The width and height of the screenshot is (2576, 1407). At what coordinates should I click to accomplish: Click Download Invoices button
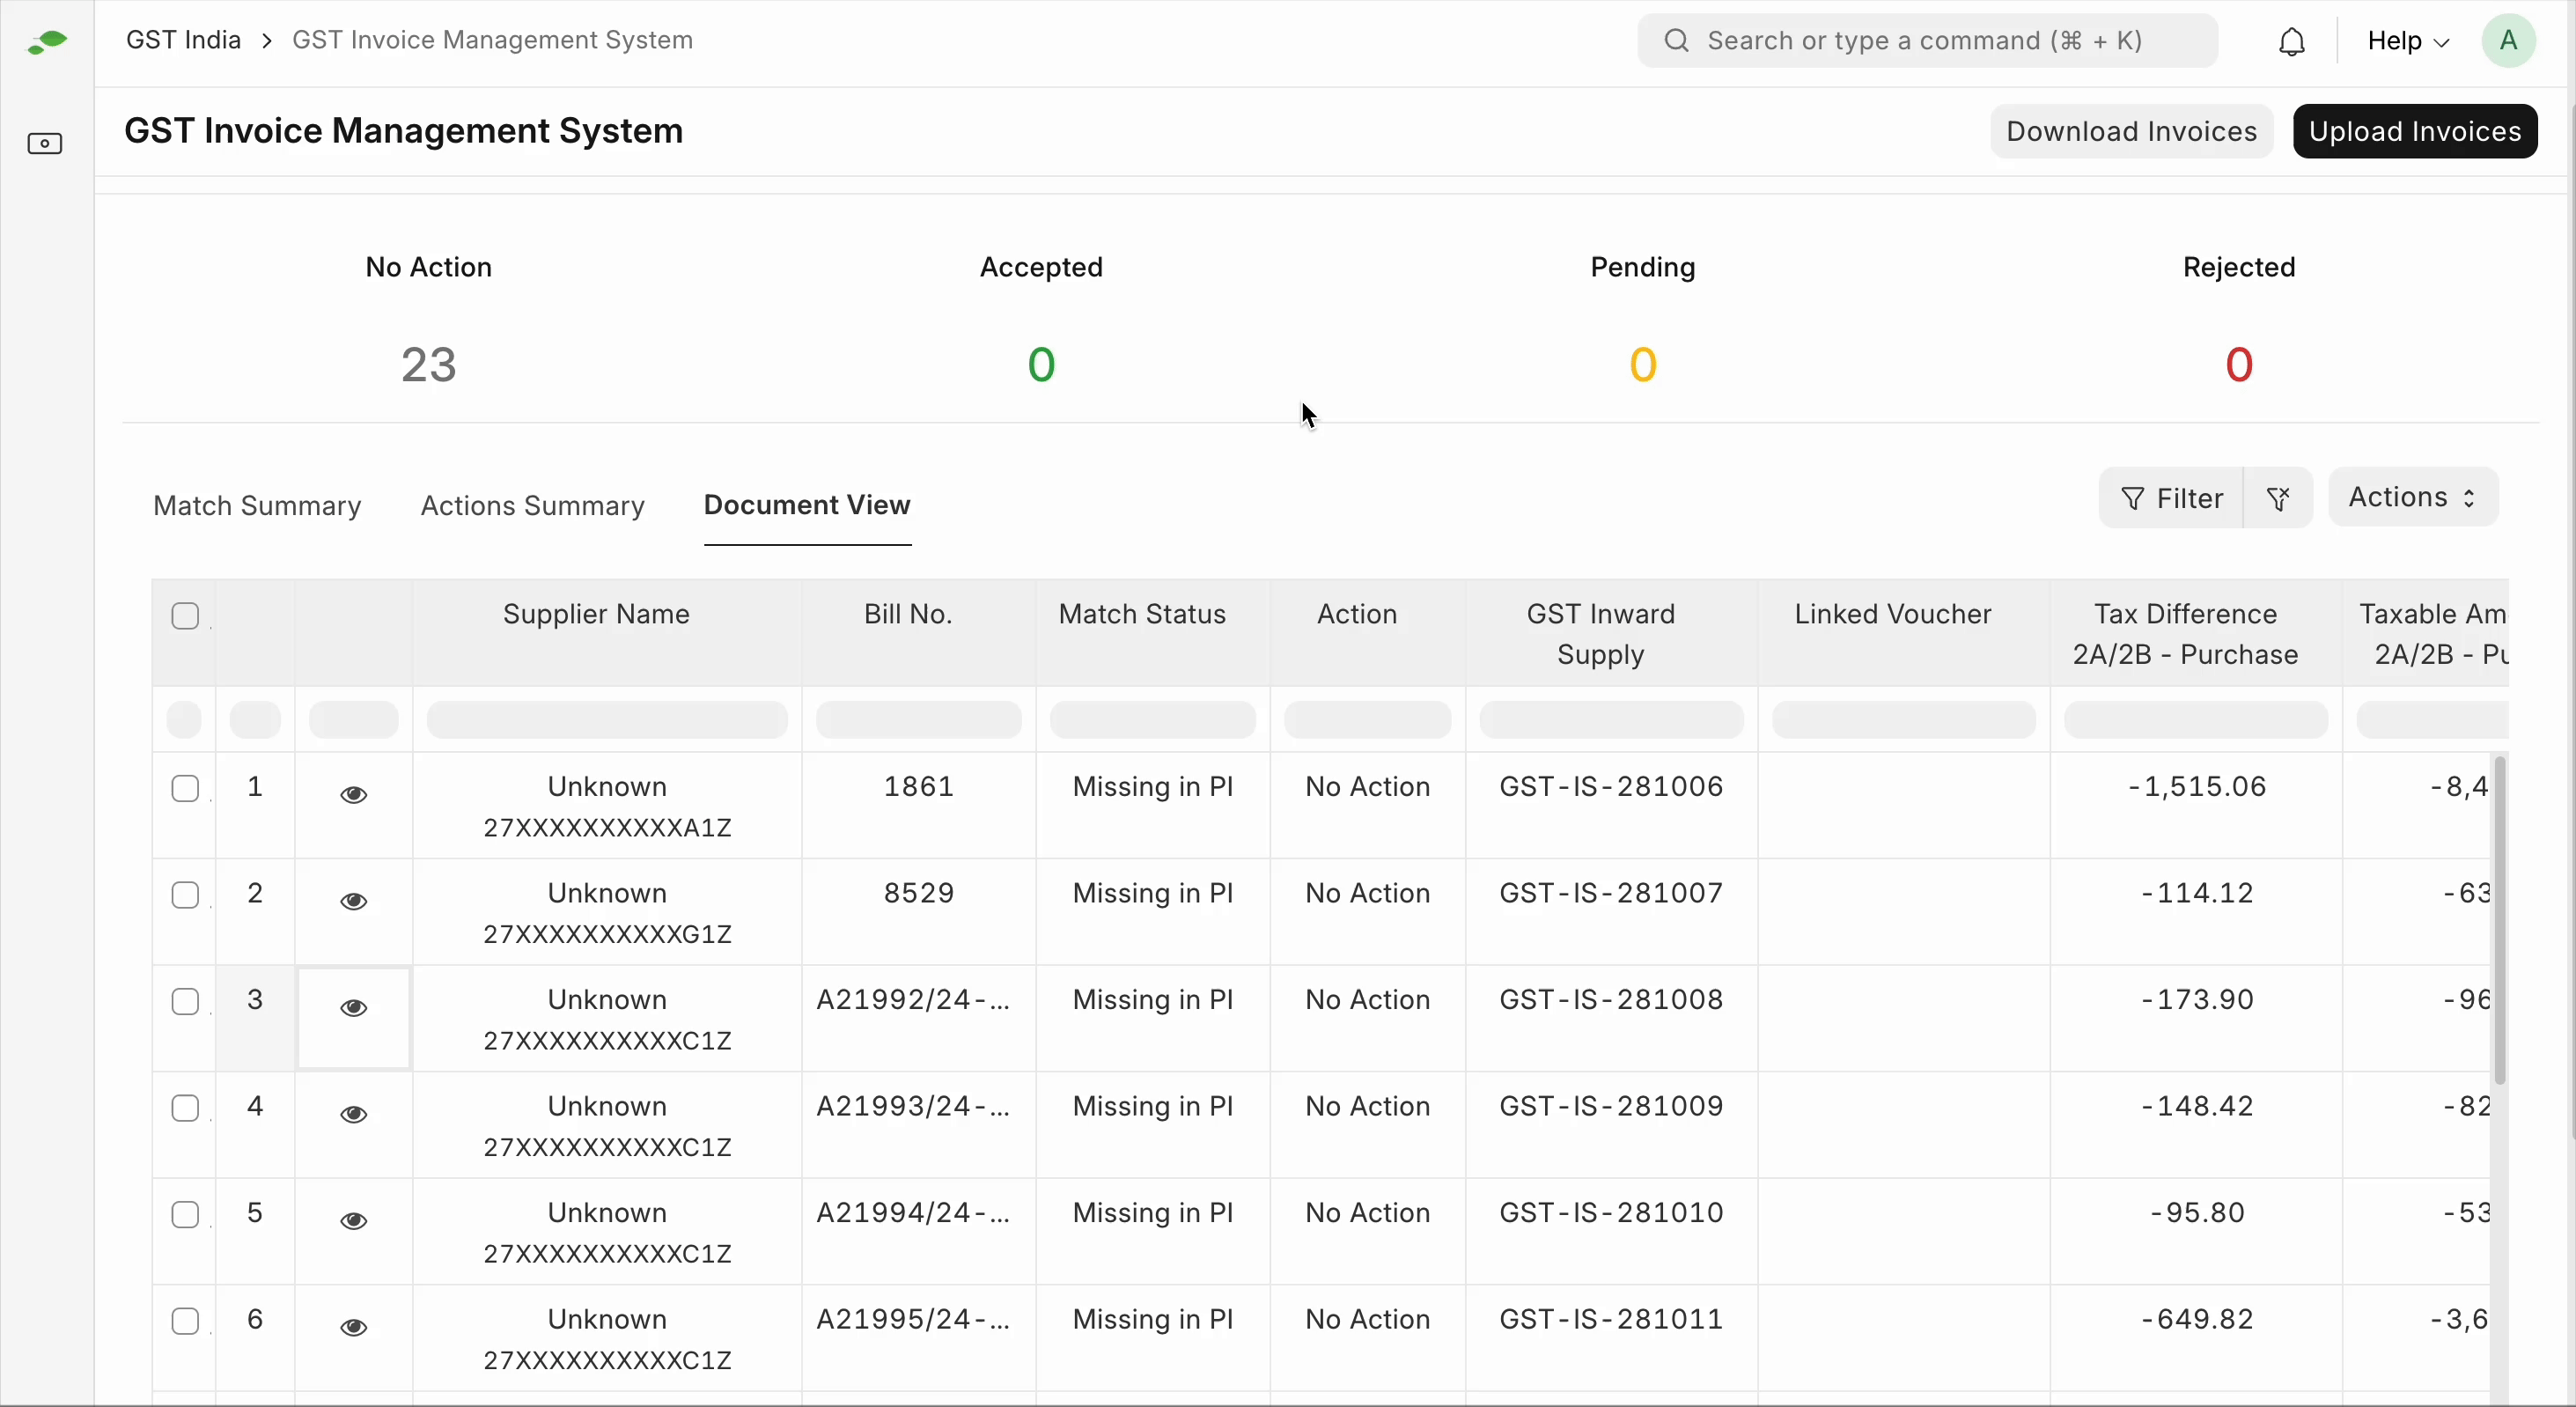pos(2131,131)
